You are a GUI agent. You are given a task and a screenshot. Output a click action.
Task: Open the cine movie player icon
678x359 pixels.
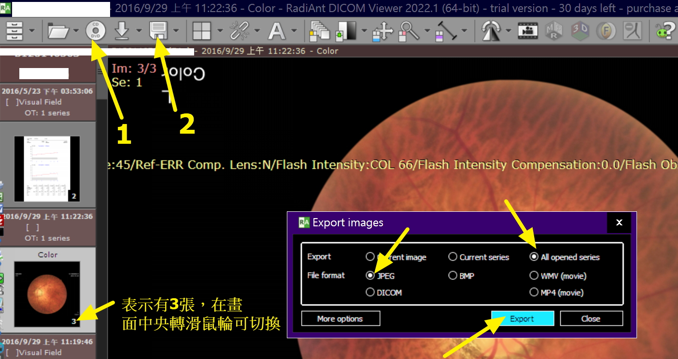coord(528,31)
